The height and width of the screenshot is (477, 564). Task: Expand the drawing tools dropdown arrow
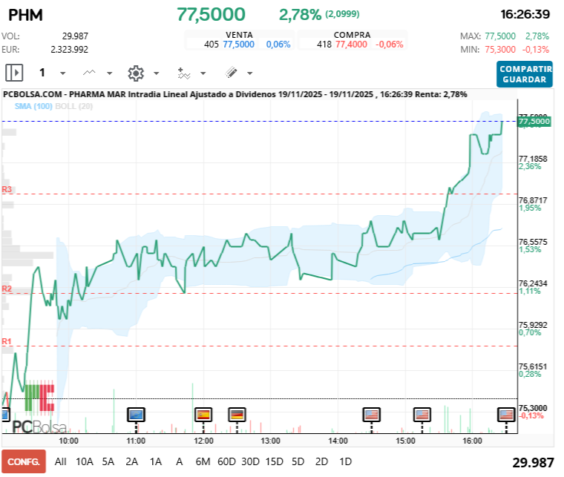(x=249, y=73)
